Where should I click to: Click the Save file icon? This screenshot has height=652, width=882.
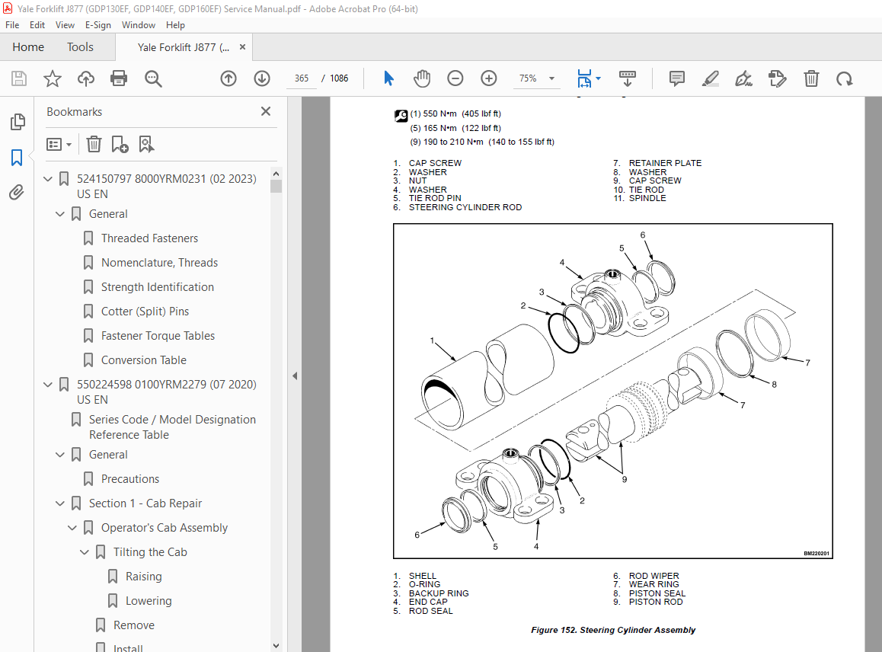point(19,78)
